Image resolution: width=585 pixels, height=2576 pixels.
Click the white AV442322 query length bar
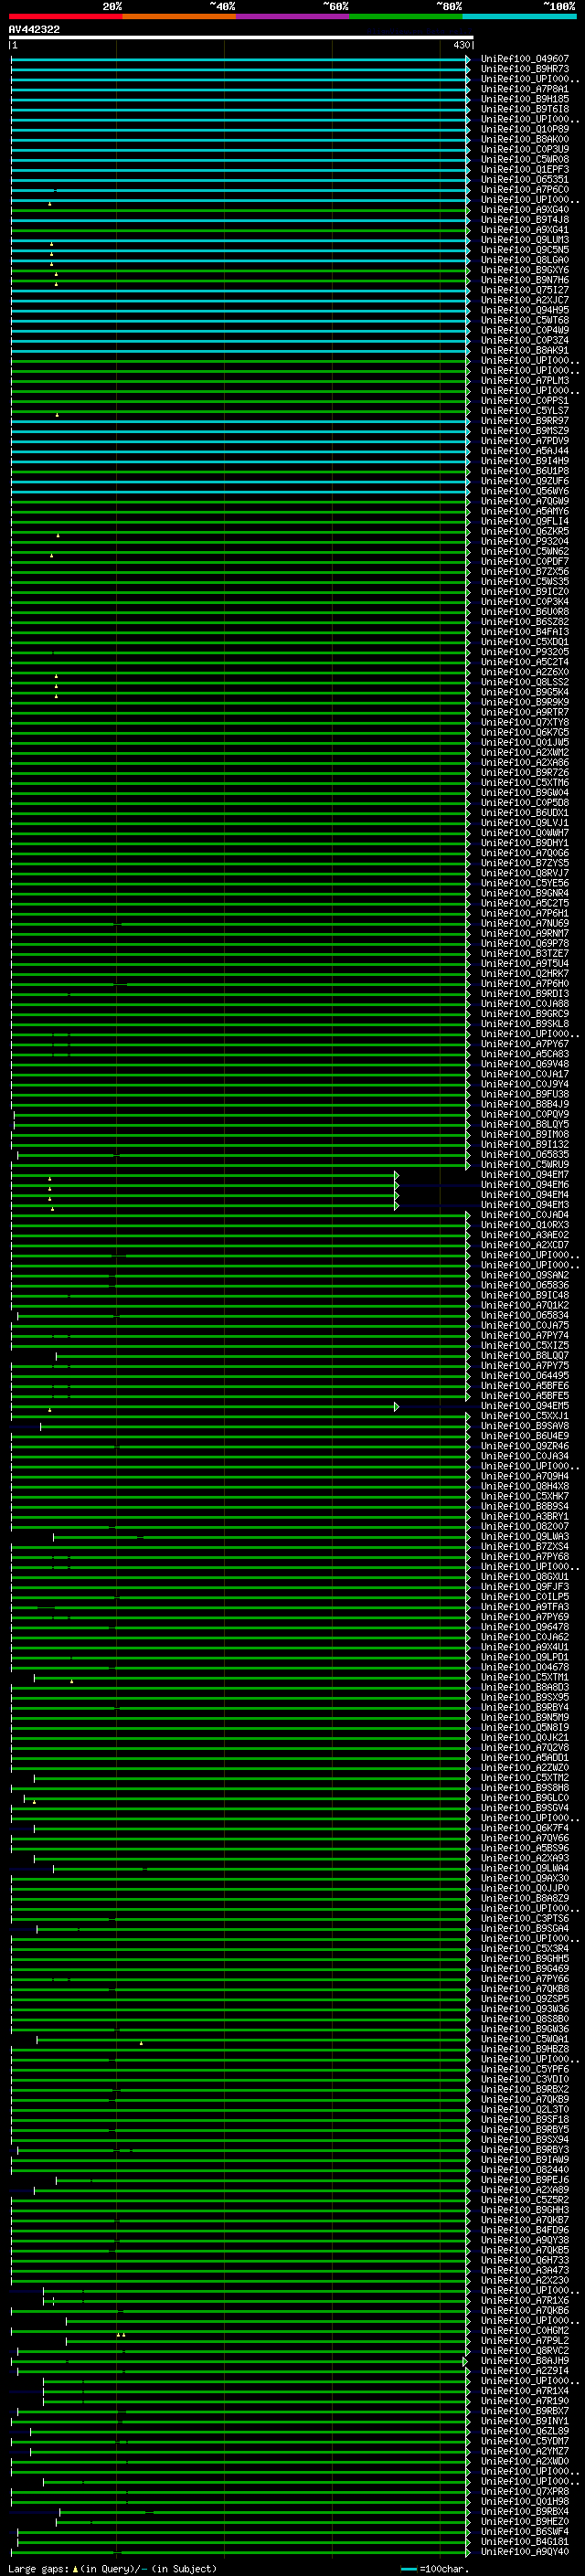point(241,38)
